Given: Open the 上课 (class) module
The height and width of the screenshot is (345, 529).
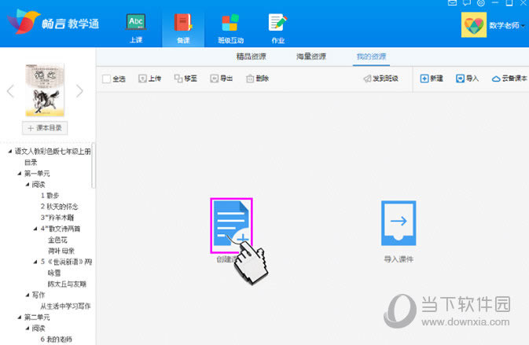Looking at the screenshot, I should point(136,27).
